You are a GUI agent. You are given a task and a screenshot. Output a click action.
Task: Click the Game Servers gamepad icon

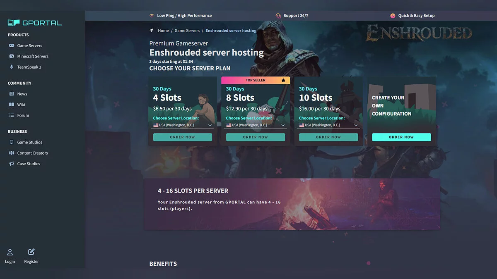(x=12, y=45)
